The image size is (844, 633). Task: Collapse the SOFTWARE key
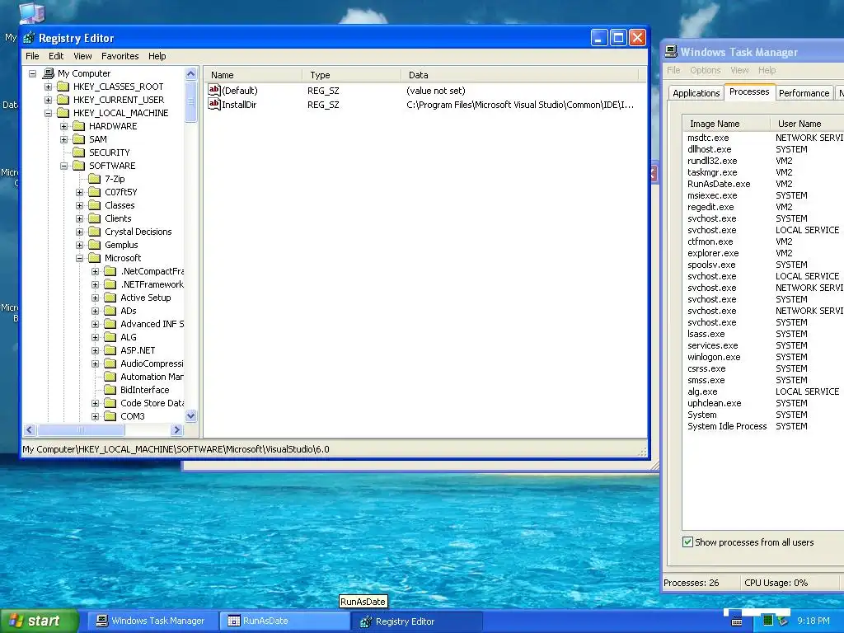(x=63, y=166)
